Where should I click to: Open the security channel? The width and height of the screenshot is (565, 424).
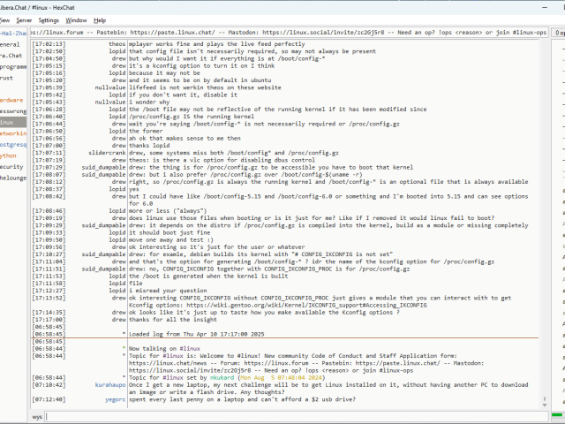click(x=11, y=166)
